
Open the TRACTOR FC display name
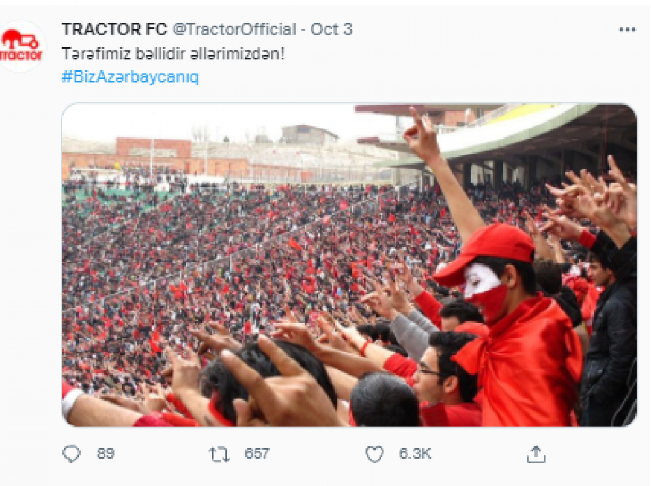point(115,29)
